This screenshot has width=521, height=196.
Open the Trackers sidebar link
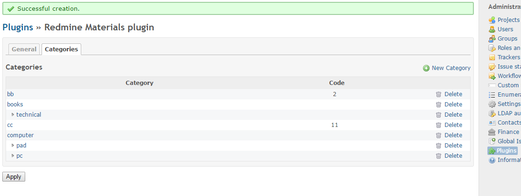tap(508, 57)
